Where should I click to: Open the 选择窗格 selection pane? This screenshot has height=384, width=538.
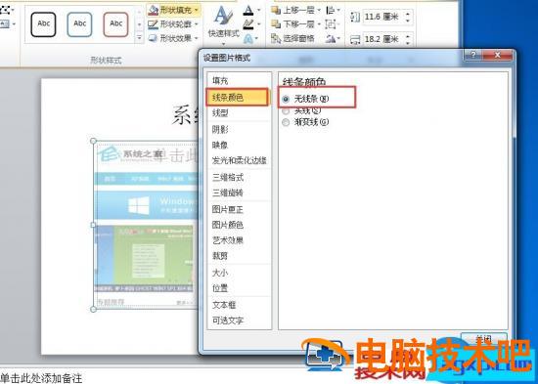[x=292, y=38]
